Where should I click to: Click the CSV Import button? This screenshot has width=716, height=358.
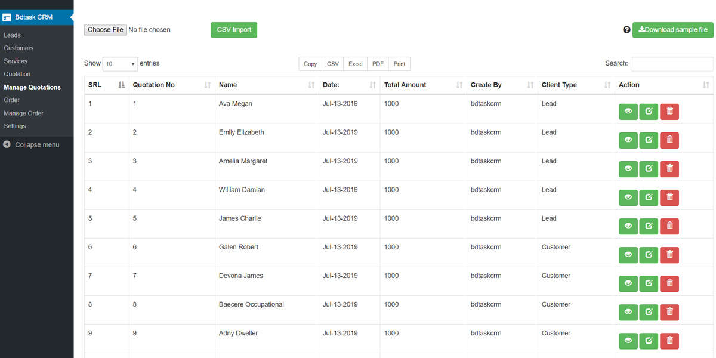point(234,30)
